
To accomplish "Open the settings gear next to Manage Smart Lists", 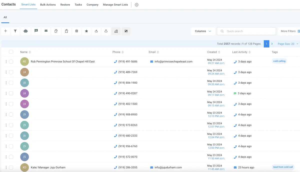I will (x=136, y=5).
